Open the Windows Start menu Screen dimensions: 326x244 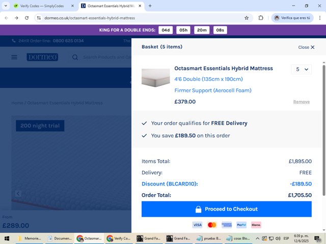click(7, 238)
